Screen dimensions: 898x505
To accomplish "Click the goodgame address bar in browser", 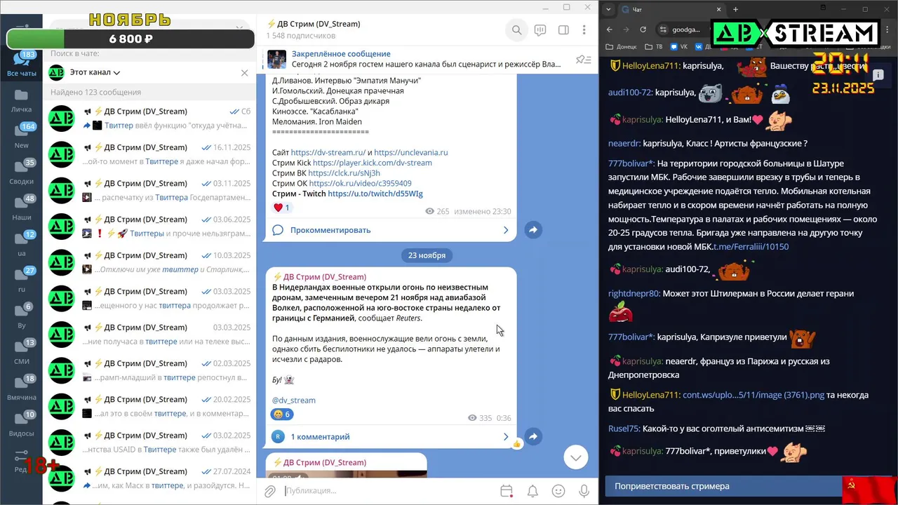I will coord(685,29).
